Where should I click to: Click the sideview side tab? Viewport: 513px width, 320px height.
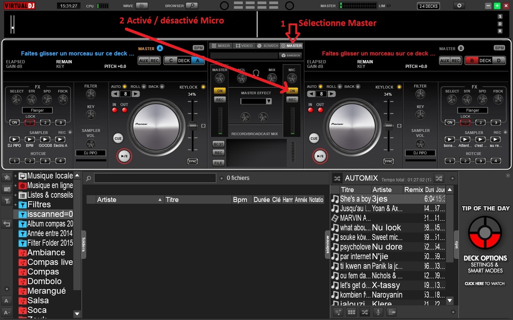click(327, 245)
